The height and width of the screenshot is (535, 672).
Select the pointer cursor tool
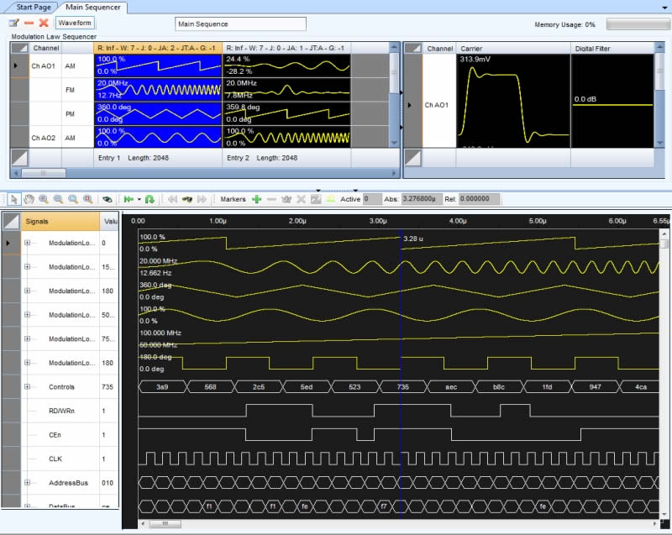pyautogui.click(x=14, y=200)
